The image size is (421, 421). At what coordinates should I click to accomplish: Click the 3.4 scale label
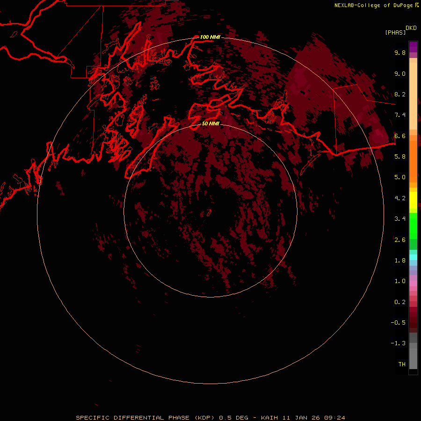coord(400,219)
